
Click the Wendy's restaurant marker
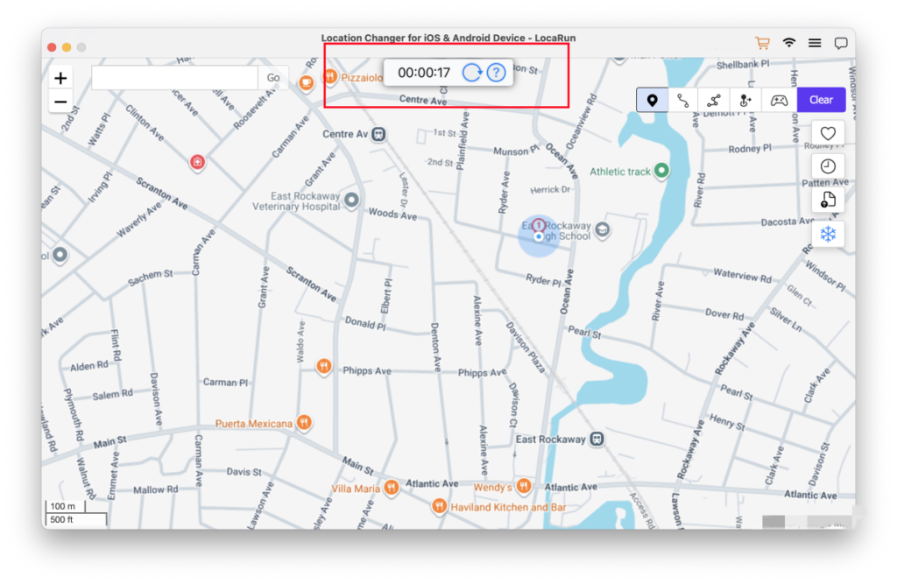(x=524, y=486)
